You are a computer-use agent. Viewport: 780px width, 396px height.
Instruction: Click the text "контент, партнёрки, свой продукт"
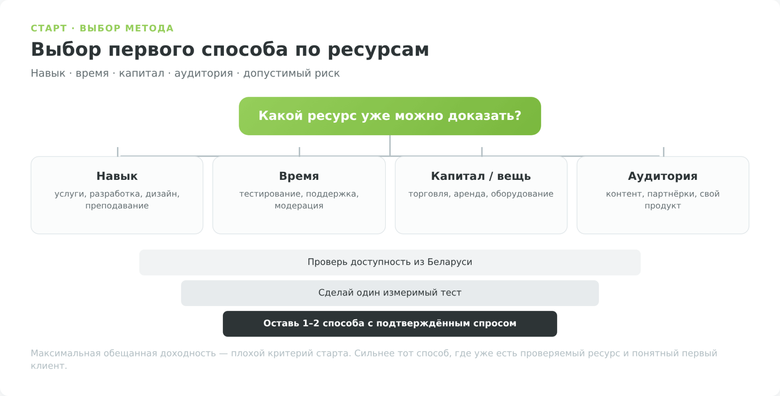point(663,200)
